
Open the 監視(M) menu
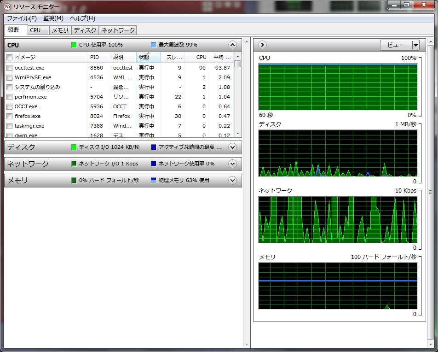(53, 18)
